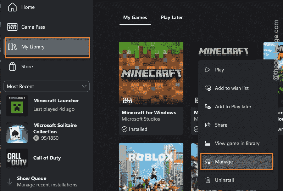Click Microsoft Studios publisher text
The image size is (283, 191).
pyautogui.click(x=141, y=119)
